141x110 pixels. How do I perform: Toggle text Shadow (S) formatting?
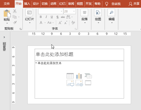(57, 17)
